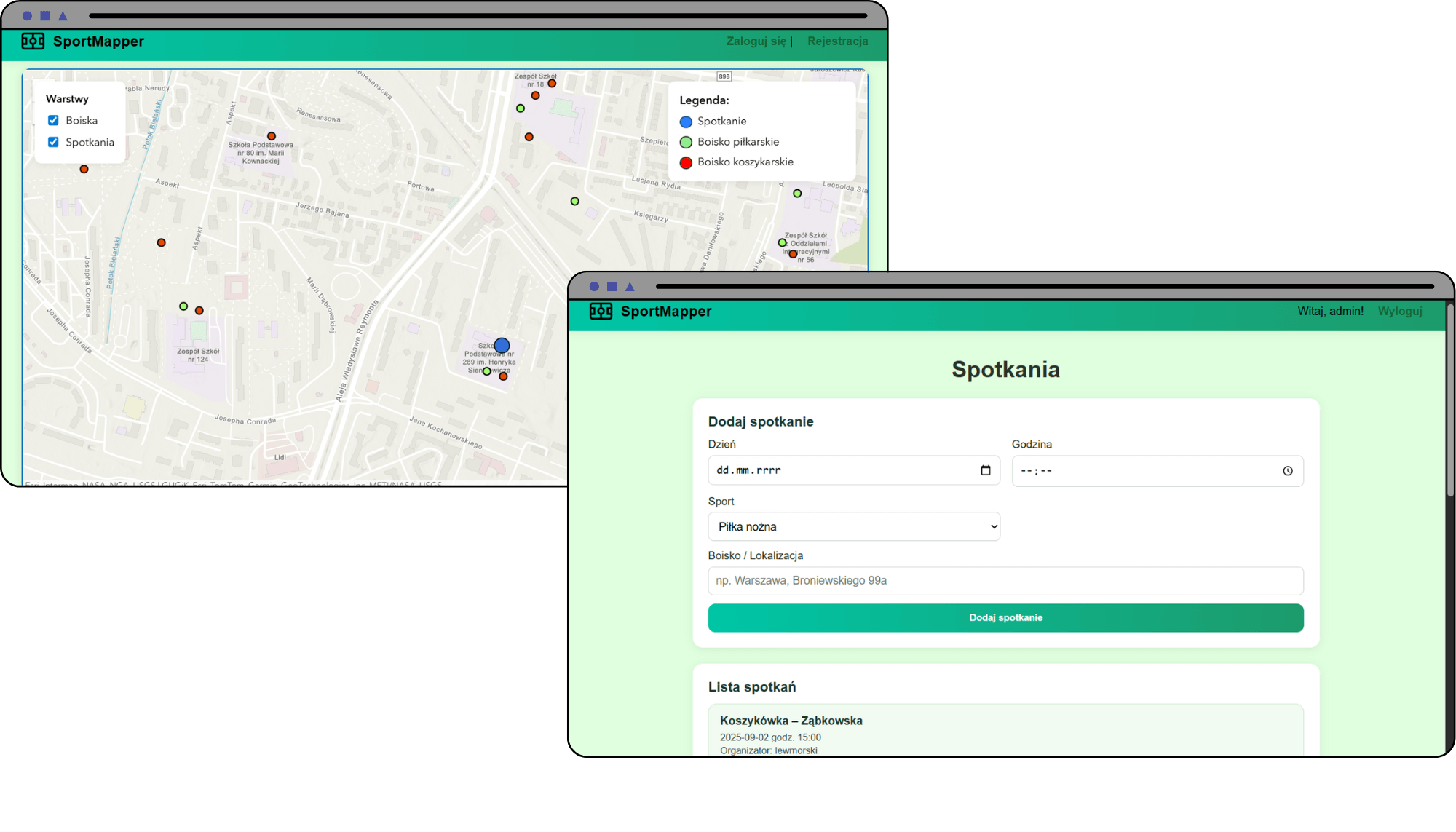Open the calendar picker in Dzień field

(986, 471)
